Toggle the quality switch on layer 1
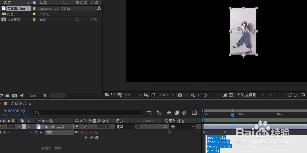The height and width of the screenshot is (153, 307). tap(86, 126)
